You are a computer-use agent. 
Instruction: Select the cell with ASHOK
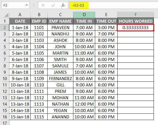(x=60, y=40)
